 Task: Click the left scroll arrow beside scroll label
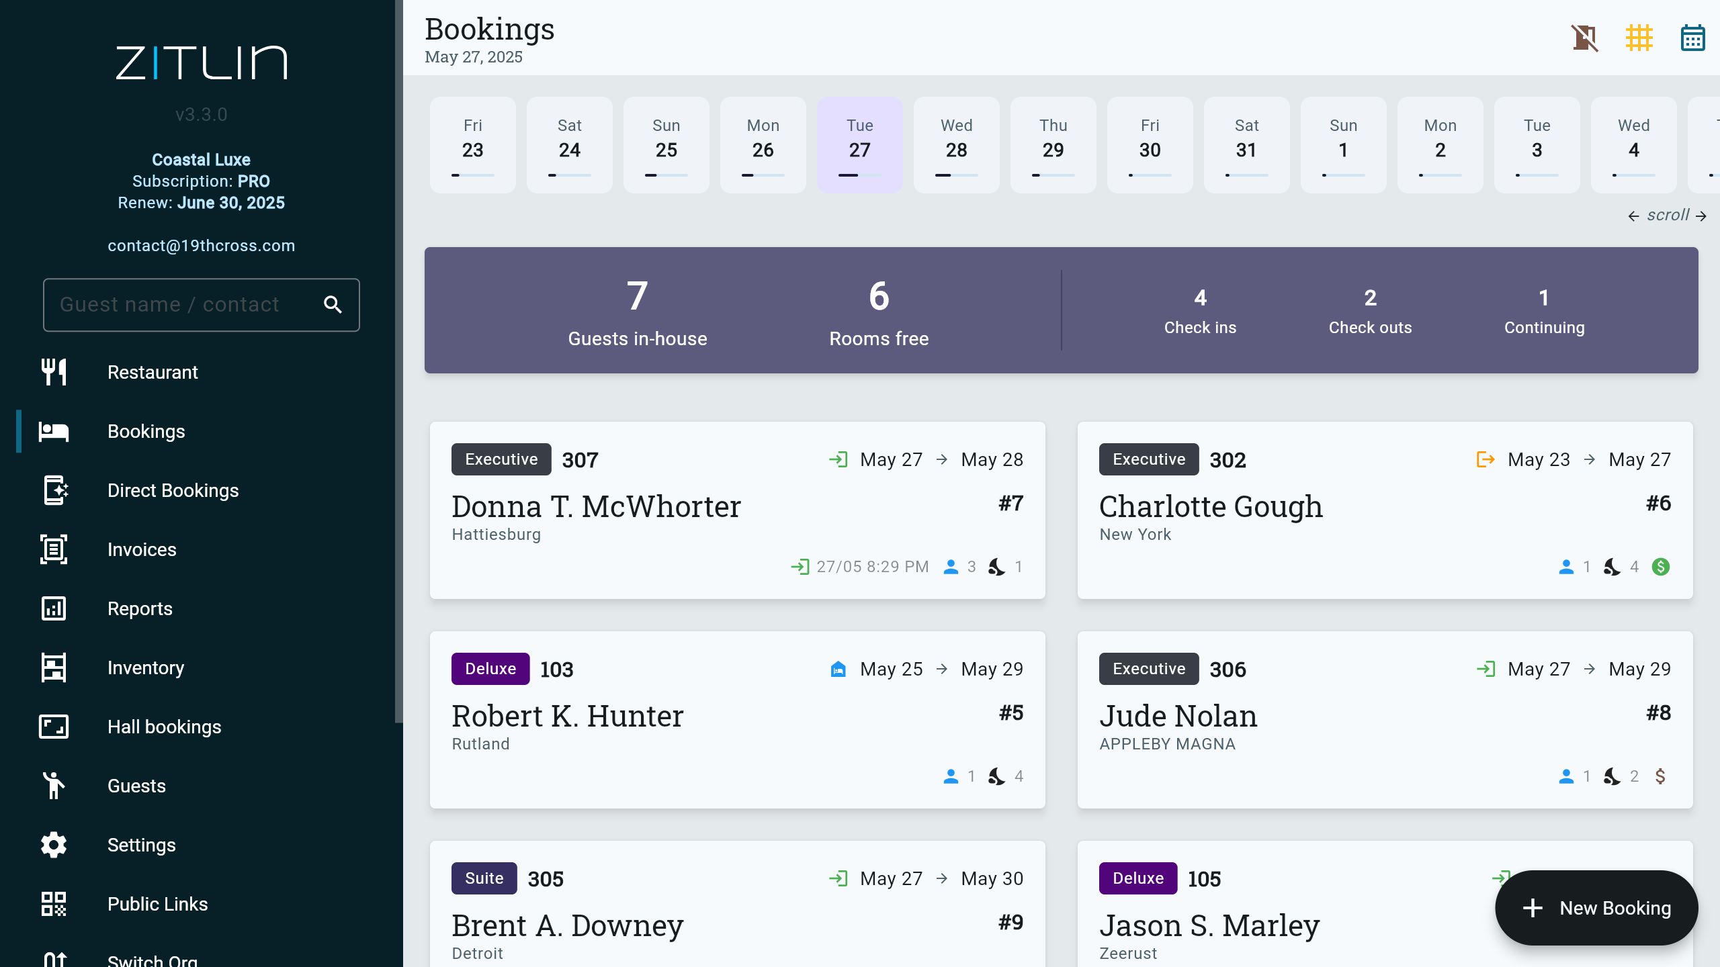click(1634, 216)
